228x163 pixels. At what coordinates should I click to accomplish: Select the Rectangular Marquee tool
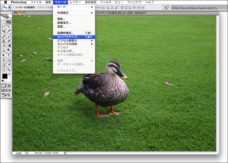[4, 22]
